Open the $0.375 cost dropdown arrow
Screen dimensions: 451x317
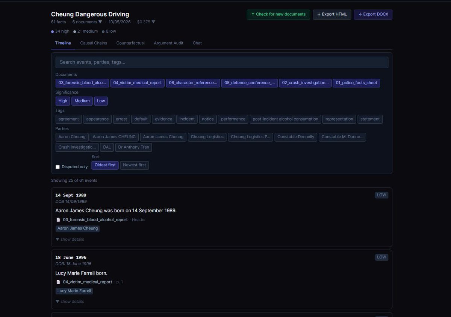153,22
